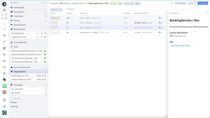The width and height of the screenshot is (210, 118).
Task: Open RestaurantService / Dev deployment target
Action: tap(29, 79)
